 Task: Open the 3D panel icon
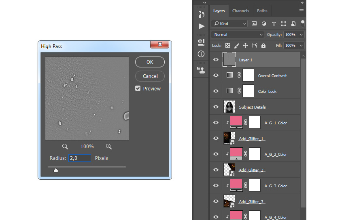201,42
